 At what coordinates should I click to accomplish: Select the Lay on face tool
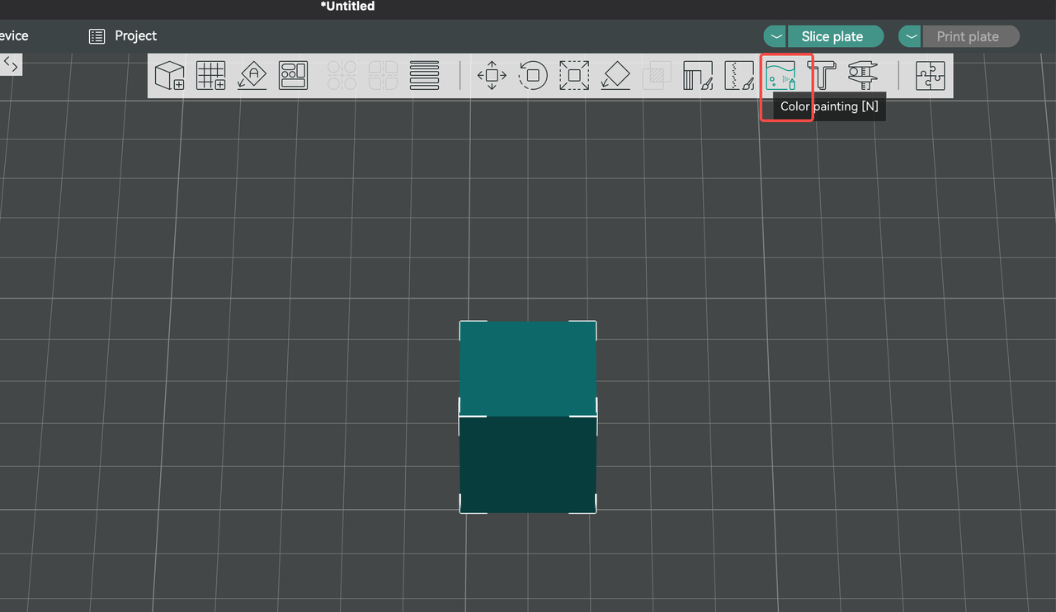click(x=615, y=75)
